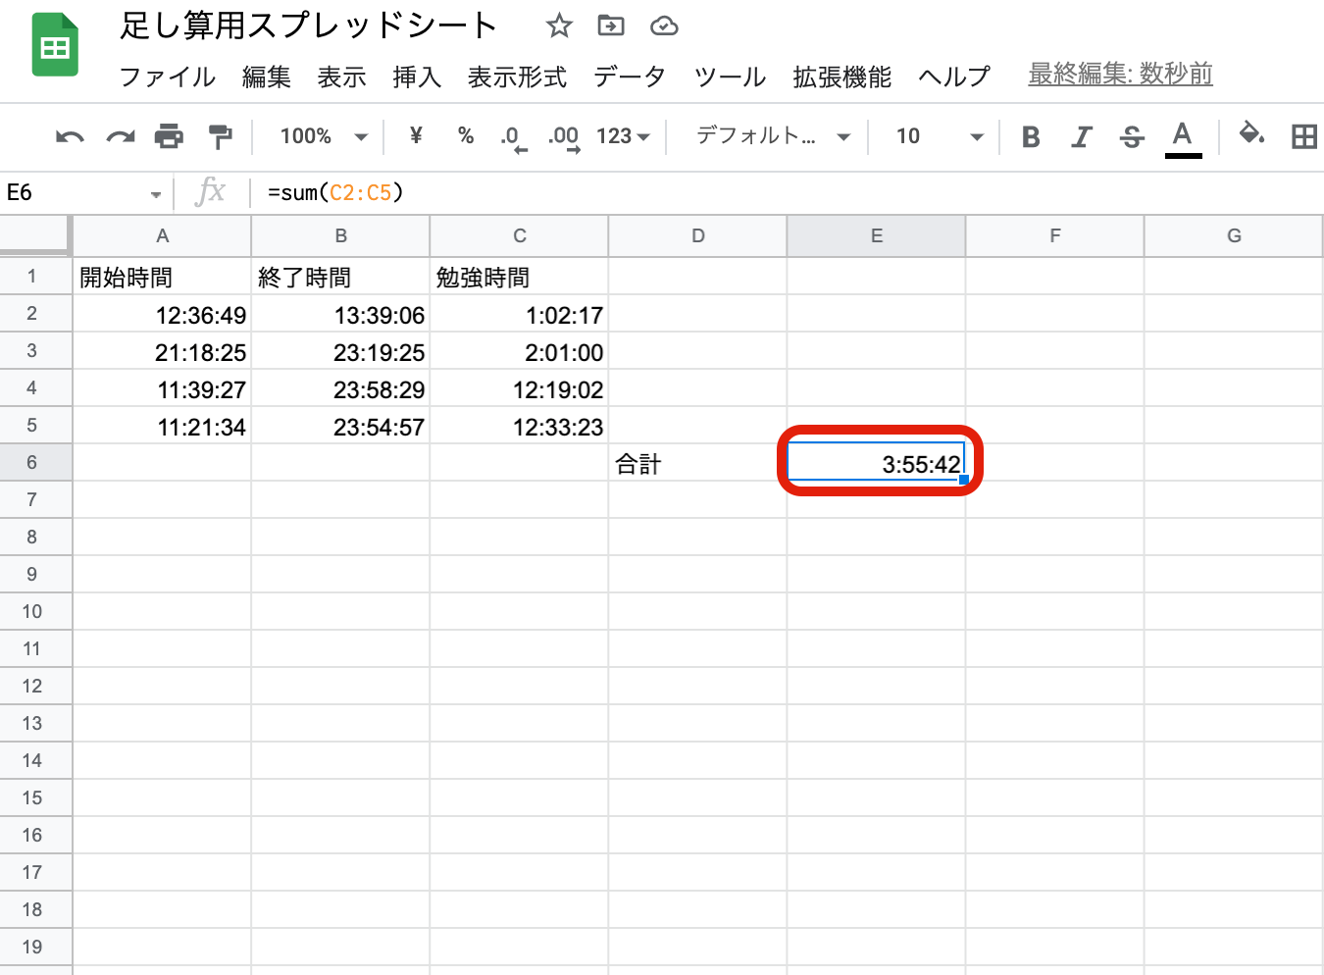Select cell with 11:39:27
This screenshot has height=975, width=1324.
162,388
